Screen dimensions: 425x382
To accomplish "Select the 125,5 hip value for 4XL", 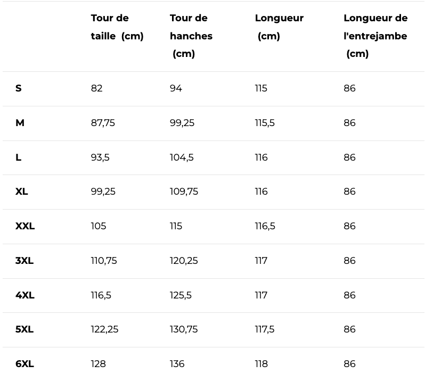I will [181, 295].
